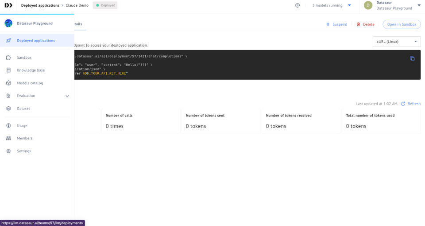Delete the Claude Demo deployment
The height and width of the screenshot is (226, 425).
click(366, 24)
